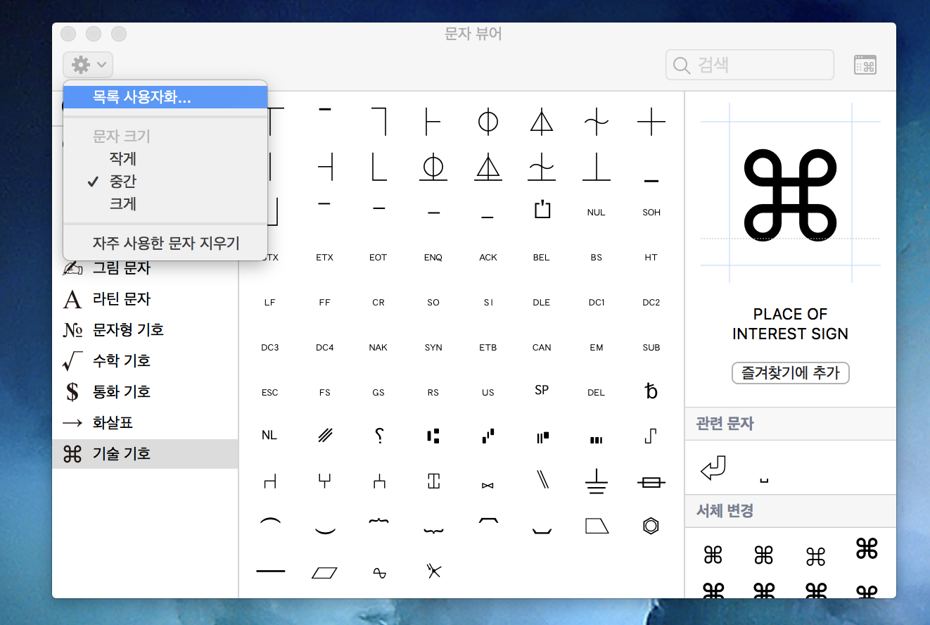
Task: Choose 목록 사용자화... menu entry
Action: [142, 97]
